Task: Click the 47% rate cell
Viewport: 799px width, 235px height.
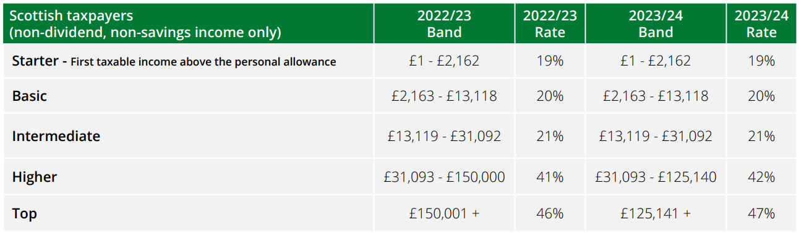Action: pos(761,213)
